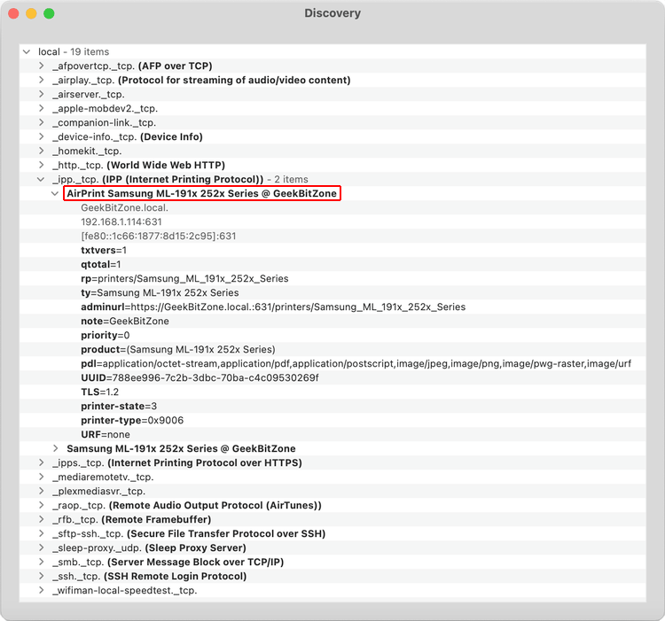The image size is (665, 621).
Task: Select Internet Printing Protocol over HTTPS row
Action: (332, 463)
